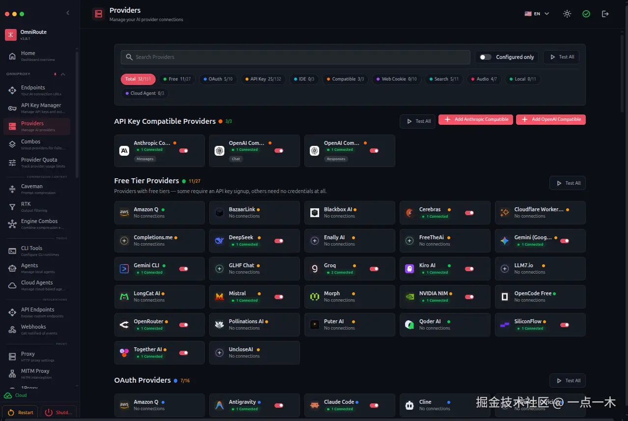Click the Claude Code provider logo
The image size is (628, 421).
[x=315, y=405]
